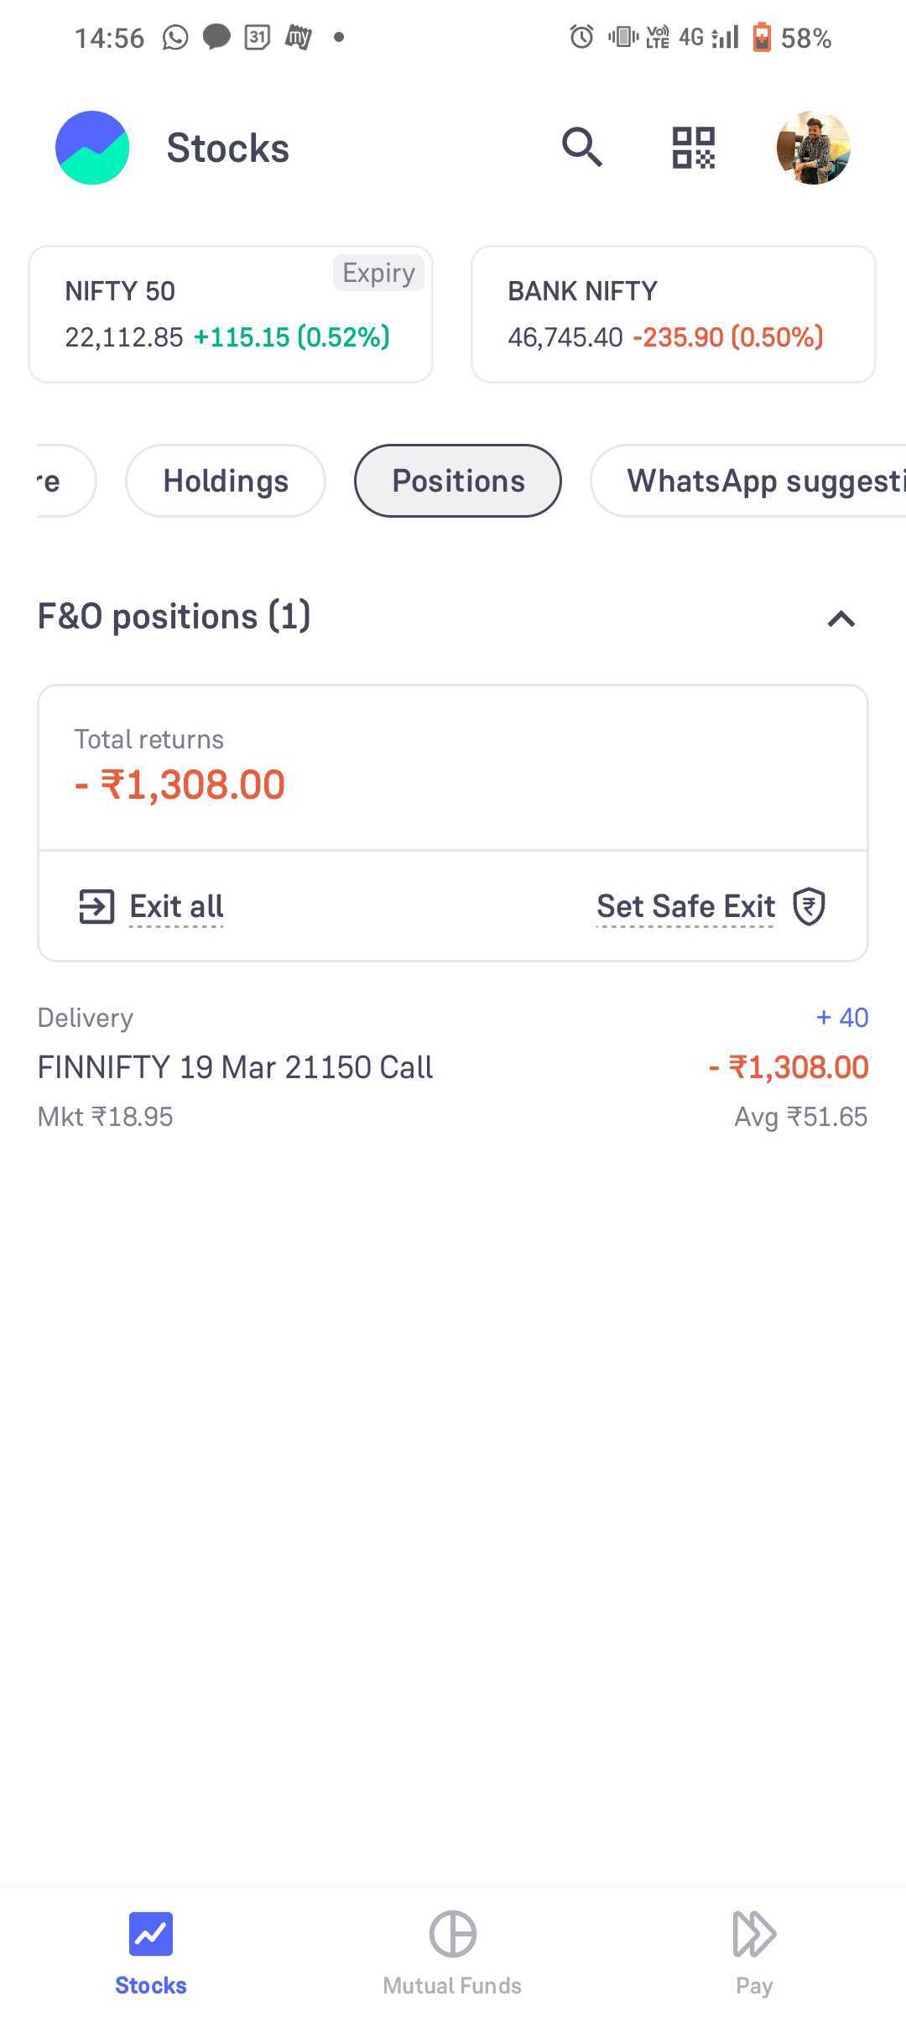Image resolution: width=906 pixels, height=2017 pixels.
Task: Select the Positions tab
Action: point(458,481)
